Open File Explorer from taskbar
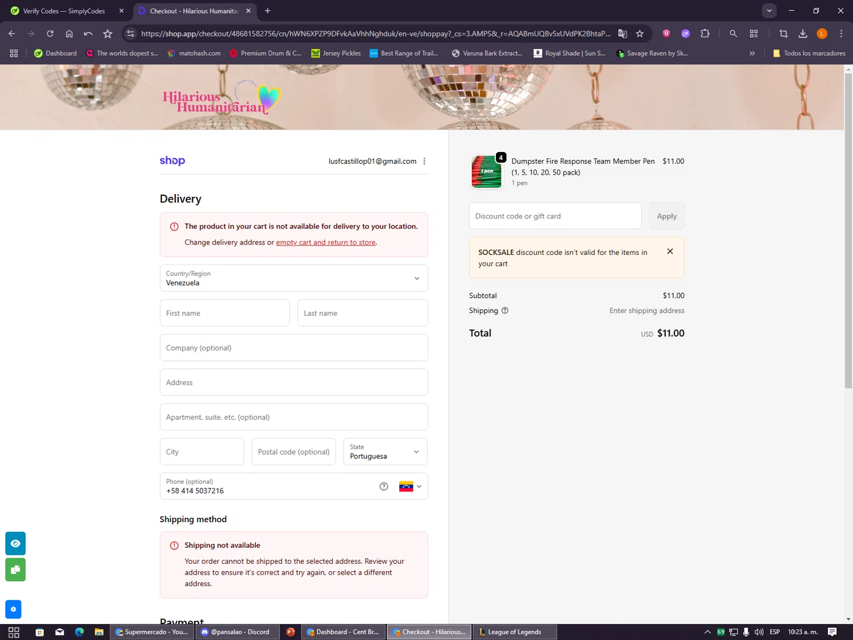 point(99,632)
